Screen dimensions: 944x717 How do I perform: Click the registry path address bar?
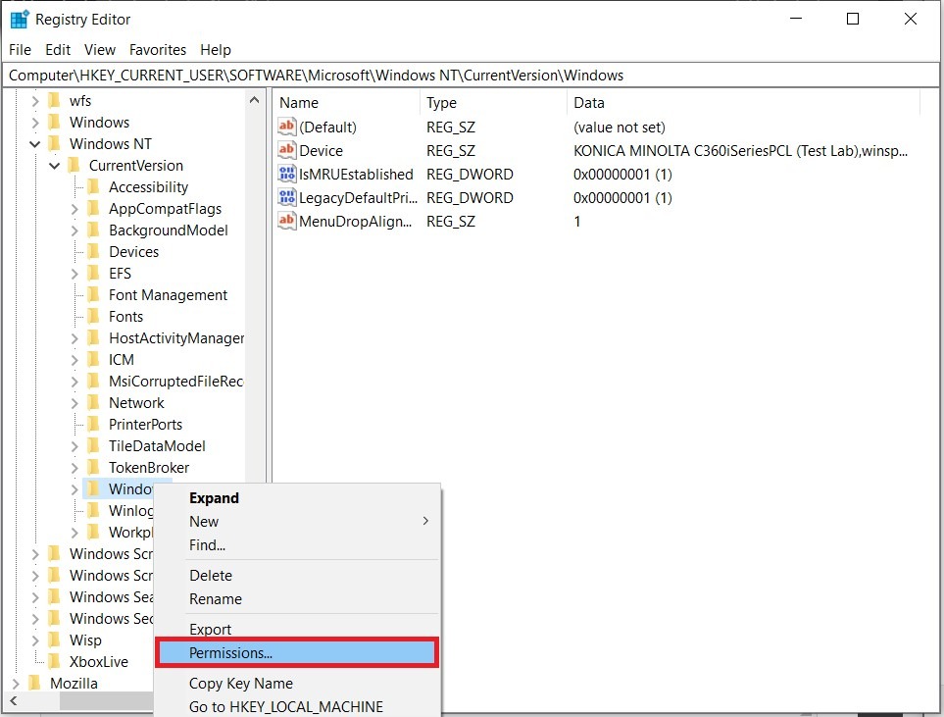(471, 75)
